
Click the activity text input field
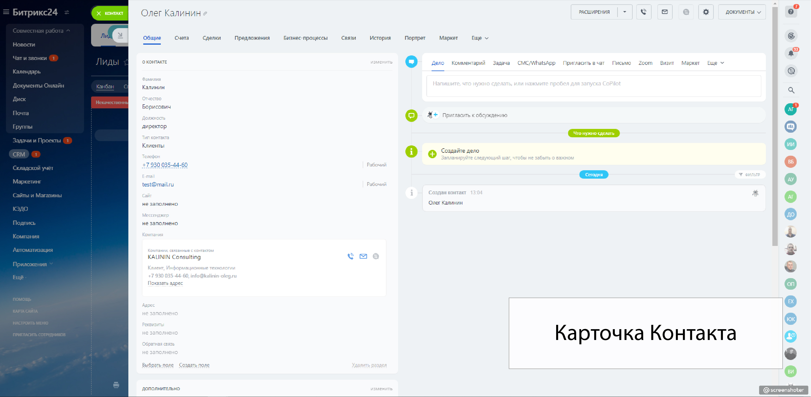coord(593,86)
